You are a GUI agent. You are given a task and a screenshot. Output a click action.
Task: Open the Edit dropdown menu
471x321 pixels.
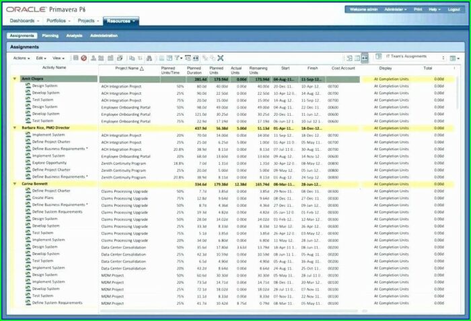(41, 58)
